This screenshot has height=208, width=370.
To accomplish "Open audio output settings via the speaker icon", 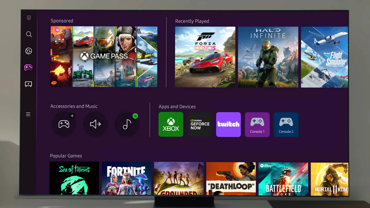I will coord(96,124).
